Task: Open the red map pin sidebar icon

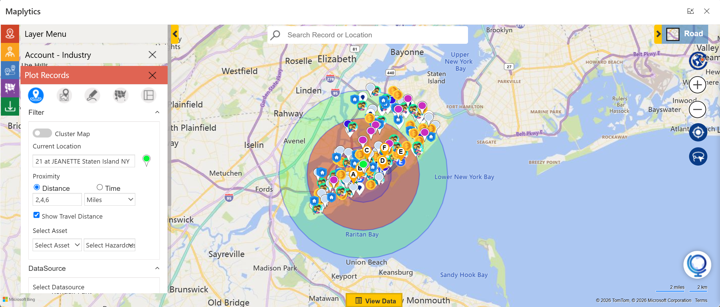Action: pyautogui.click(x=10, y=34)
